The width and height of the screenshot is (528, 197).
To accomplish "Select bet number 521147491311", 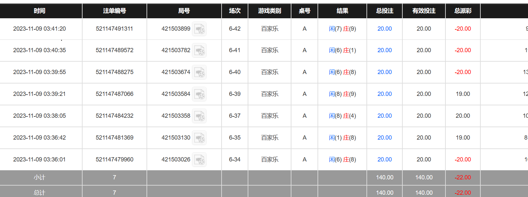I will point(115,29).
